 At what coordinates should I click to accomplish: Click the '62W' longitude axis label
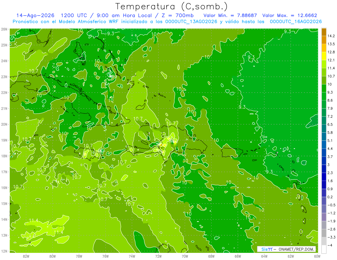[291, 256]
